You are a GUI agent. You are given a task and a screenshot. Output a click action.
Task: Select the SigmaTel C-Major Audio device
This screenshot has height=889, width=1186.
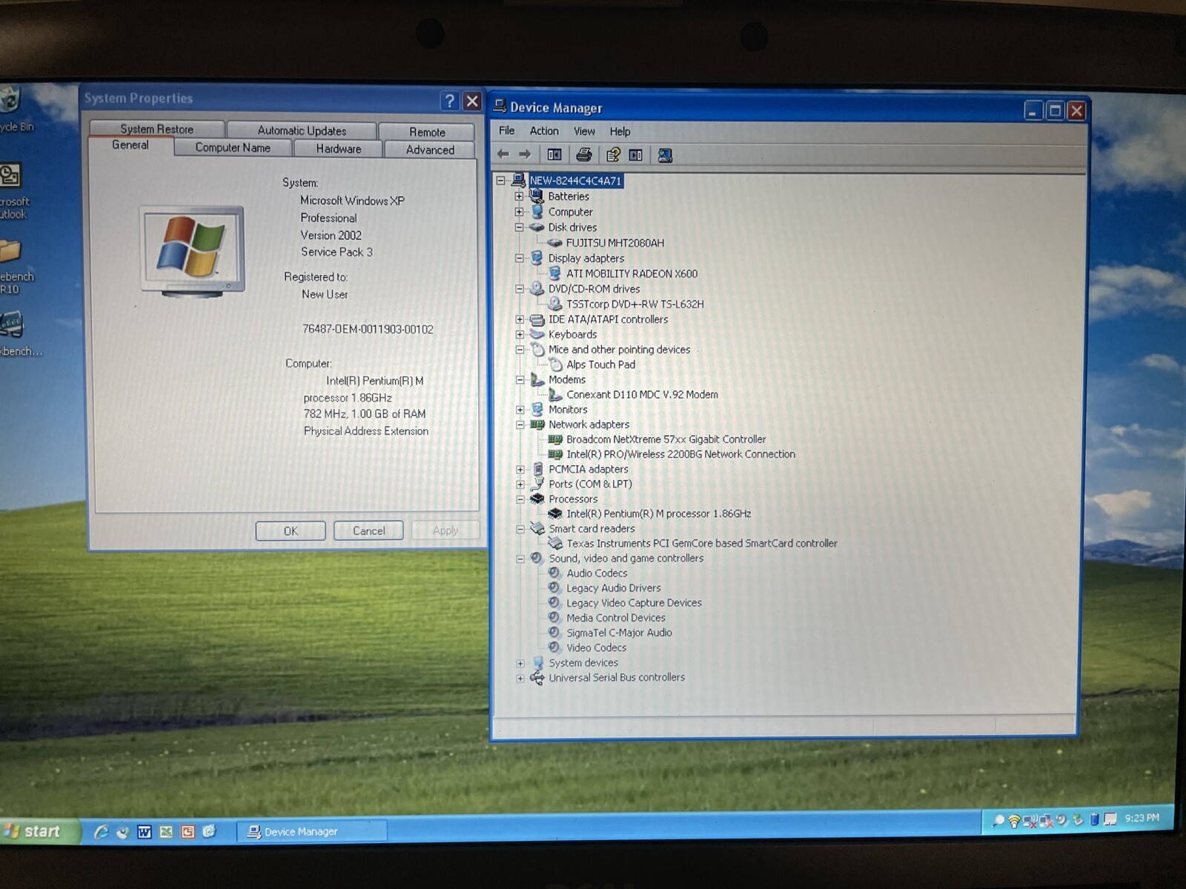click(619, 632)
